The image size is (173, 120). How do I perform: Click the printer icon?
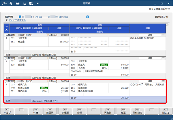click(x=18, y=4)
